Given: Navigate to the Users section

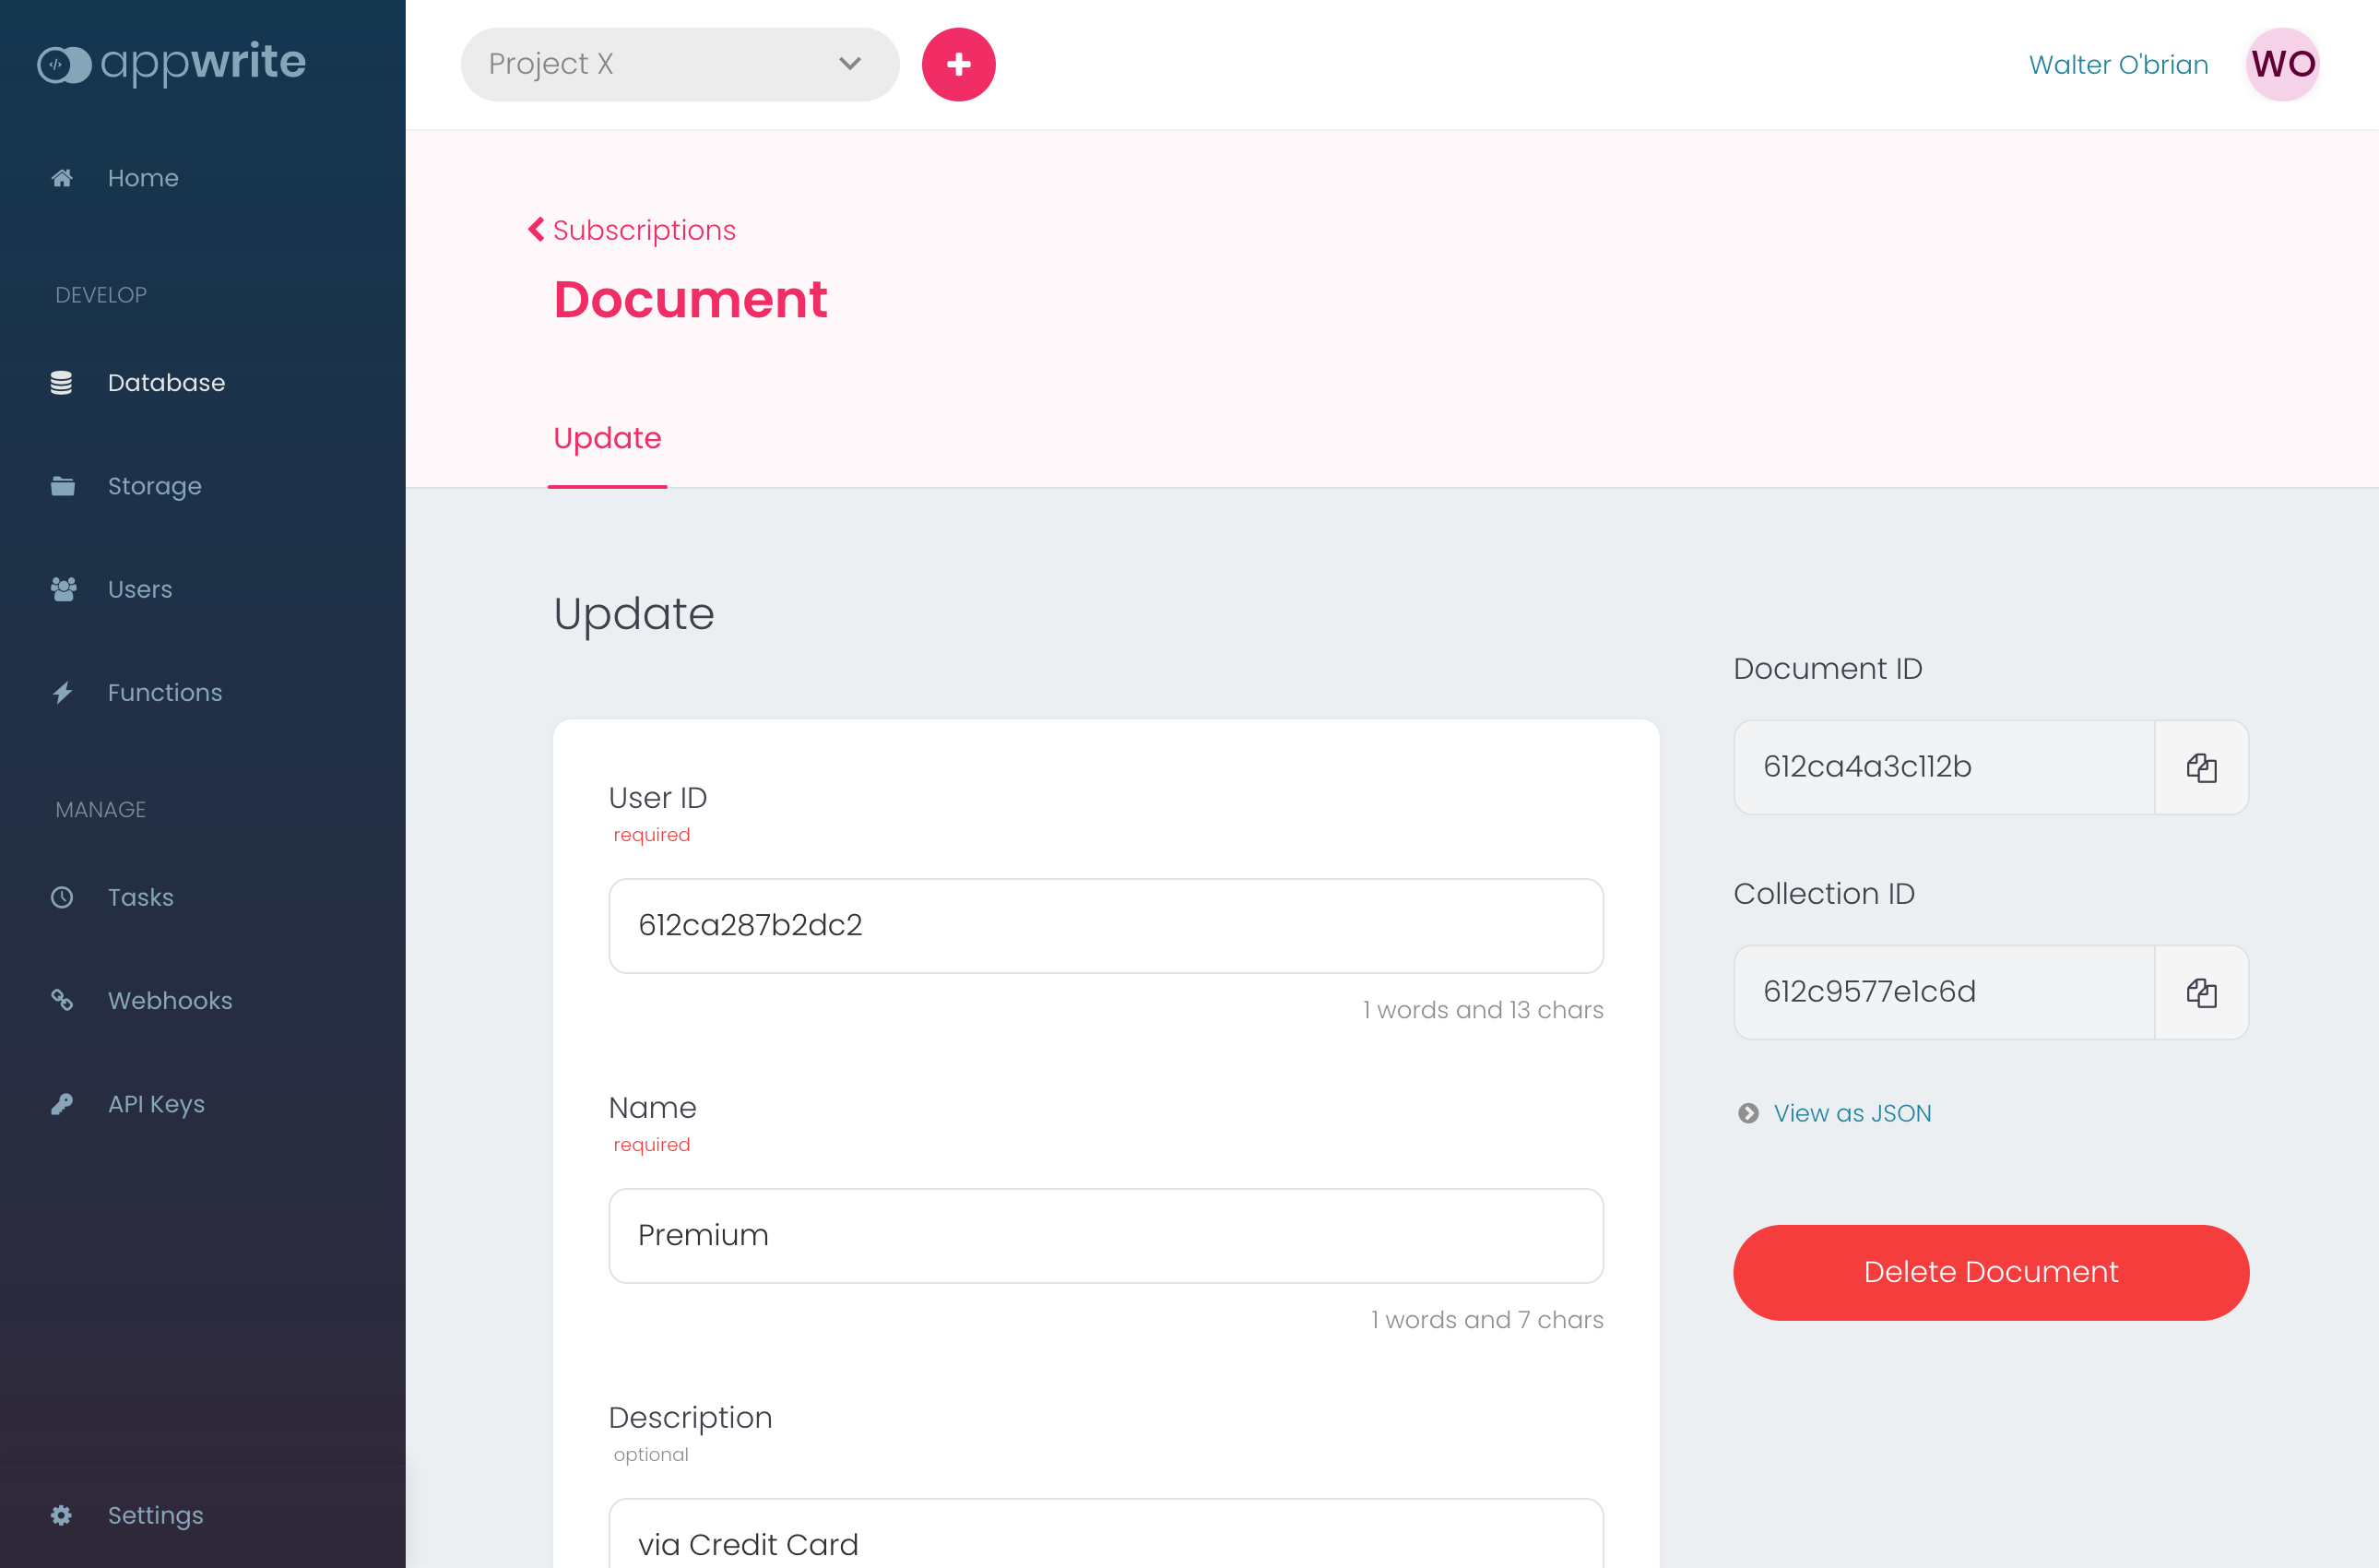Looking at the screenshot, I should [x=140, y=589].
